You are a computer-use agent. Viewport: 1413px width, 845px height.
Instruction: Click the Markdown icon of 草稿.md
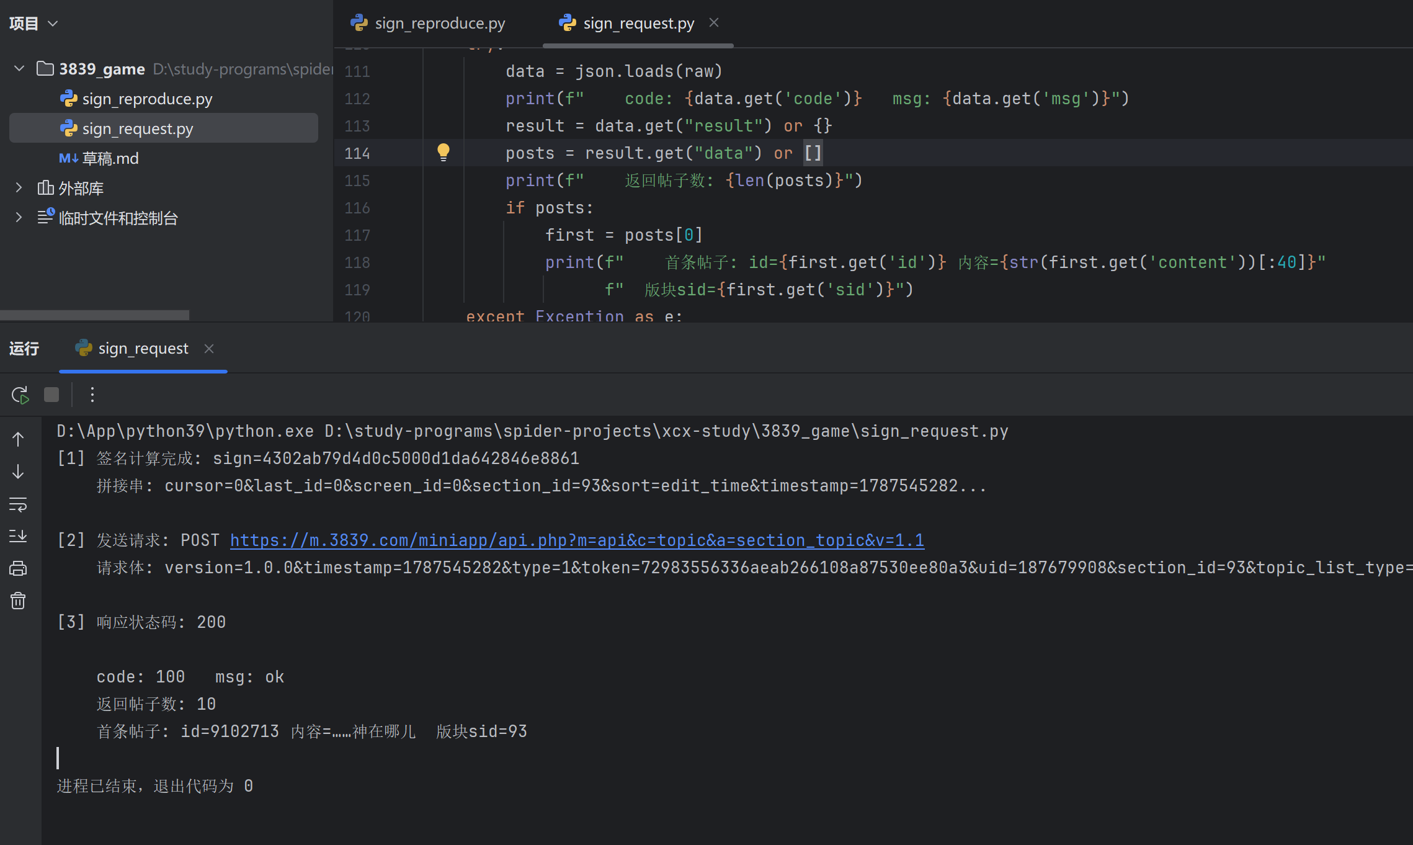tap(68, 158)
